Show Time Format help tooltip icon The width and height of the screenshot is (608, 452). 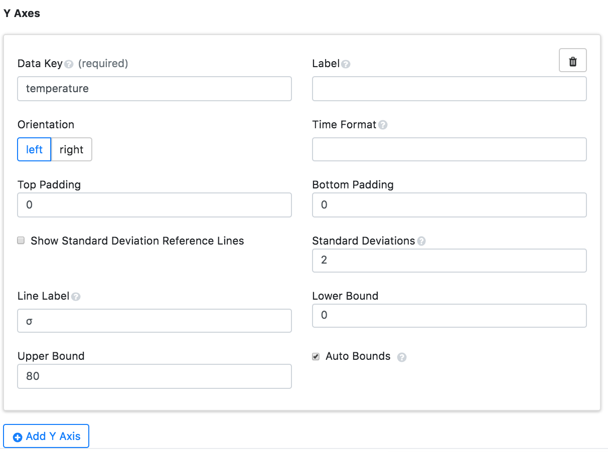[383, 125]
